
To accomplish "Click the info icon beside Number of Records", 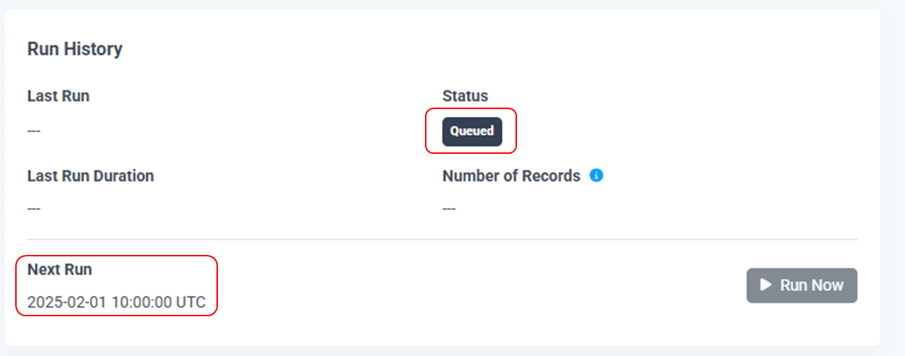I will (597, 175).
